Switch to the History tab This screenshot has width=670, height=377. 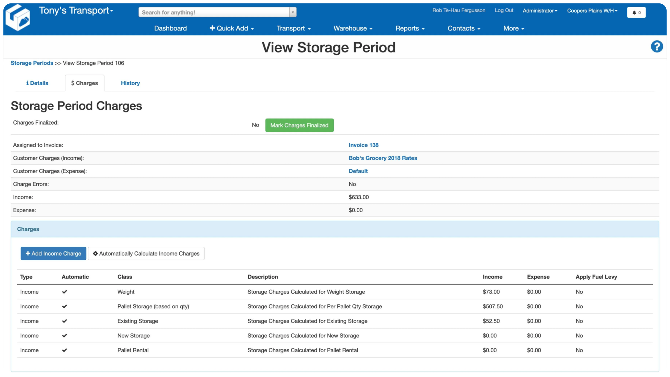[130, 83]
